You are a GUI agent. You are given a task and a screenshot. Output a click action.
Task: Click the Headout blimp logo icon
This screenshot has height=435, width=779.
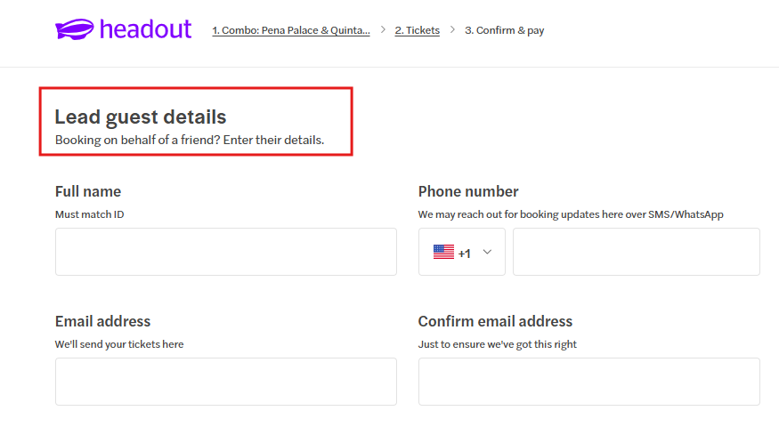pyautogui.click(x=74, y=30)
